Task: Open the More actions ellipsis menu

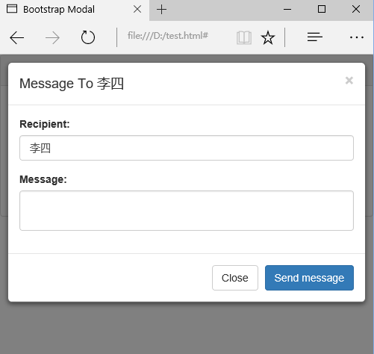Action: pos(357,37)
